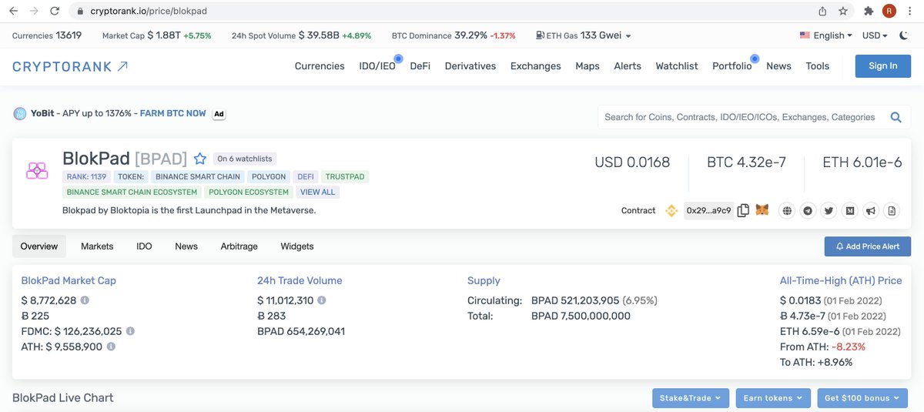This screenshot has height=412, width=924.
Task: Switch to the Widgets tab
Action: [x=297, y=246]
